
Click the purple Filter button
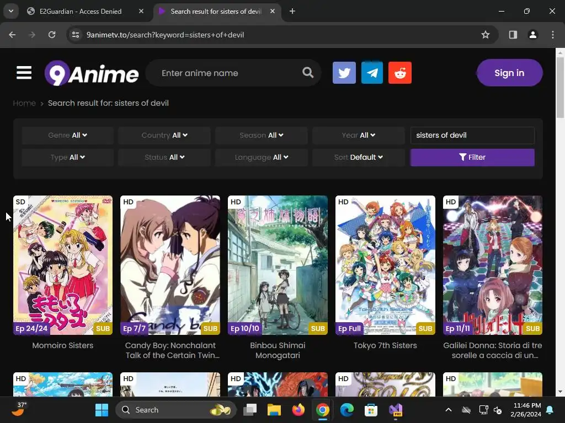pyautogui.click(x=472, y=157)
